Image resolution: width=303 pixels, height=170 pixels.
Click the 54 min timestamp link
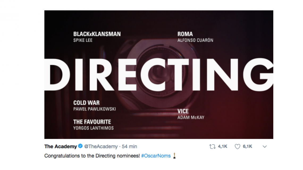[x=129, y=146]
